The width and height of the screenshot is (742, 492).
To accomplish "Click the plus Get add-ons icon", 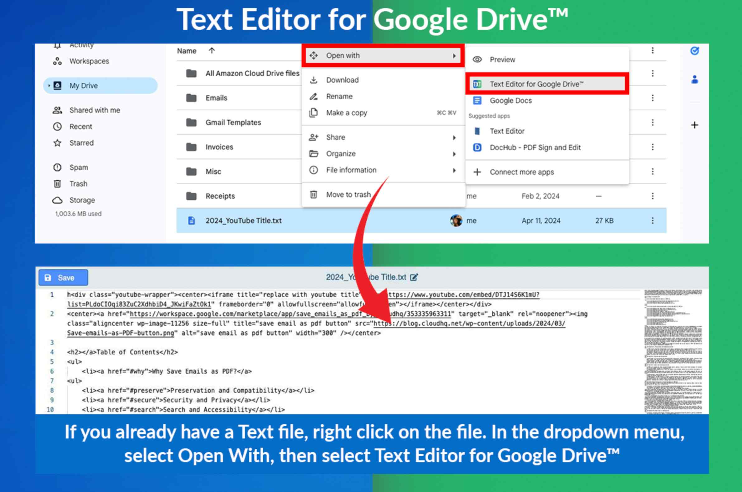I will coord(695,125).
